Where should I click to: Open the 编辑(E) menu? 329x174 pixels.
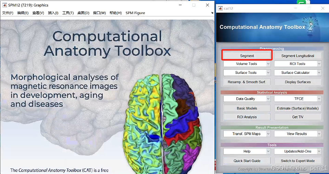click(23, 13)
